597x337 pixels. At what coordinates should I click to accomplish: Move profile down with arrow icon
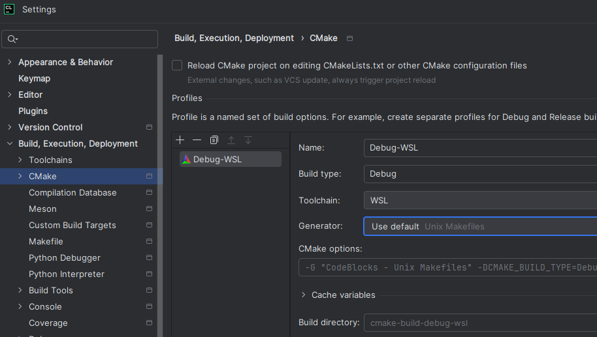pos(248,140)
